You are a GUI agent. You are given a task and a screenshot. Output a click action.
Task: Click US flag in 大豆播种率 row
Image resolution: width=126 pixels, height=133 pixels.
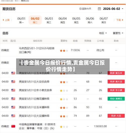13,116
